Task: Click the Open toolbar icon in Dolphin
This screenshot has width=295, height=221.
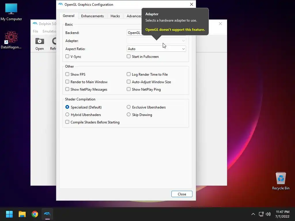Action: pos(39,44)
